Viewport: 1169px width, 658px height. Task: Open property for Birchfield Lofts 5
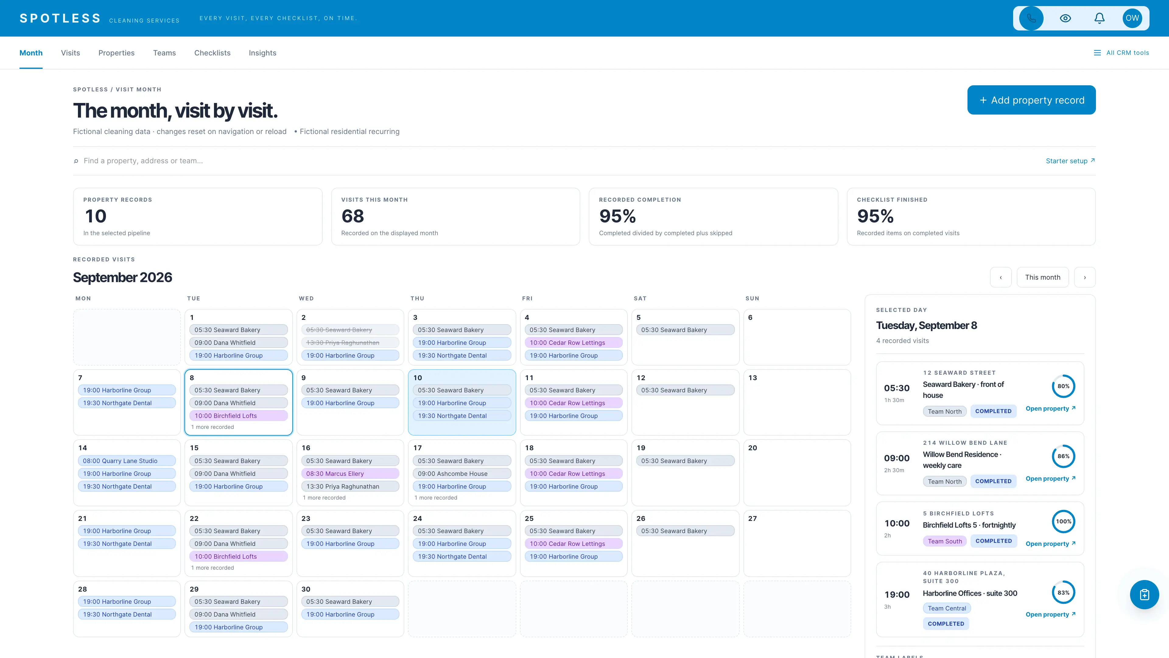pos(1050,543)
